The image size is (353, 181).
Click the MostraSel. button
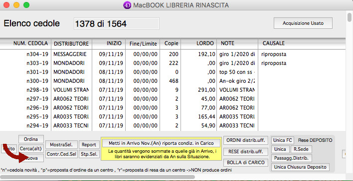(x=61, y=145)
